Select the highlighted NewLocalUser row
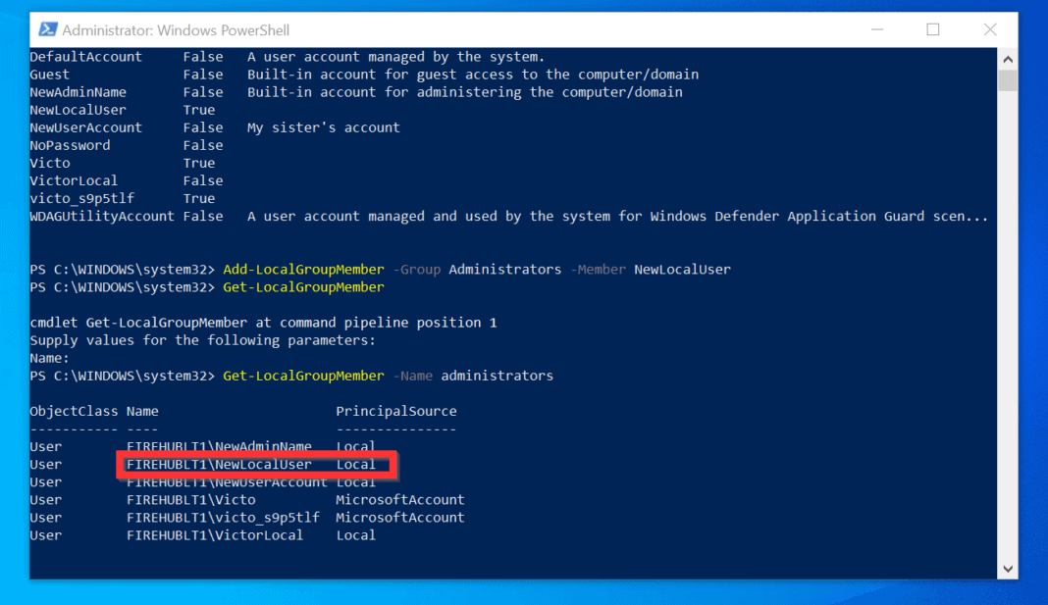Viewport: 1048px width, 605px height. coord(255,463)
